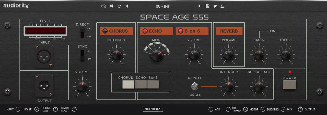
Task: Click the DUCKING mini knob
Action: click(x=263, y=109)
